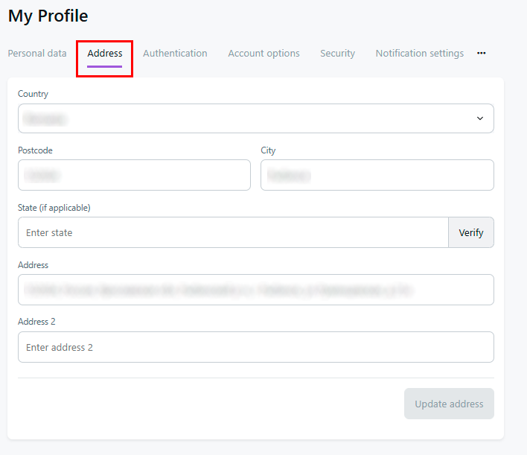This screenshot has height=455, width=527.
Task: Focus the Postcode input field
Action: pos(134,175)
